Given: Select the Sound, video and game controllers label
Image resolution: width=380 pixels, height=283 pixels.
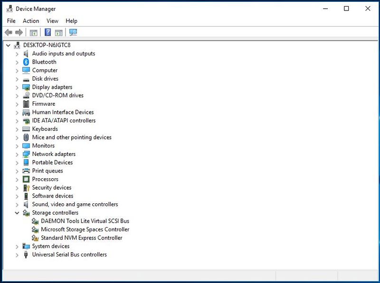Looking at the screenshot, I should (75, 204).
